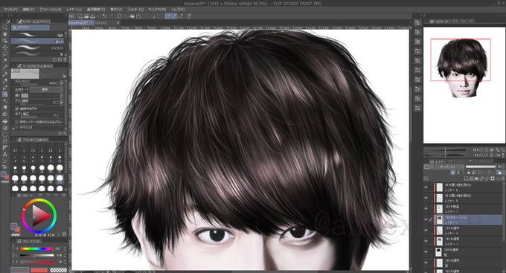This screenshot has width=506, height=273.
Task: Toggle 連続吹き付け checkbox
Action: coord(17,109)
